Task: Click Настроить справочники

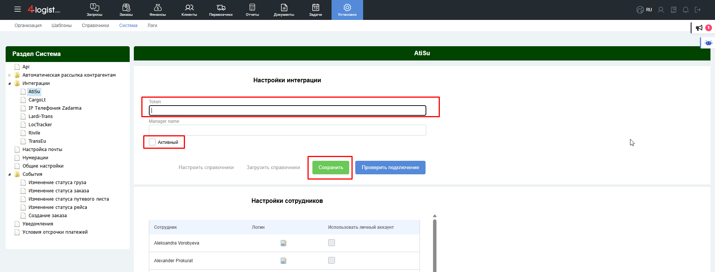Action: (206, 168)
